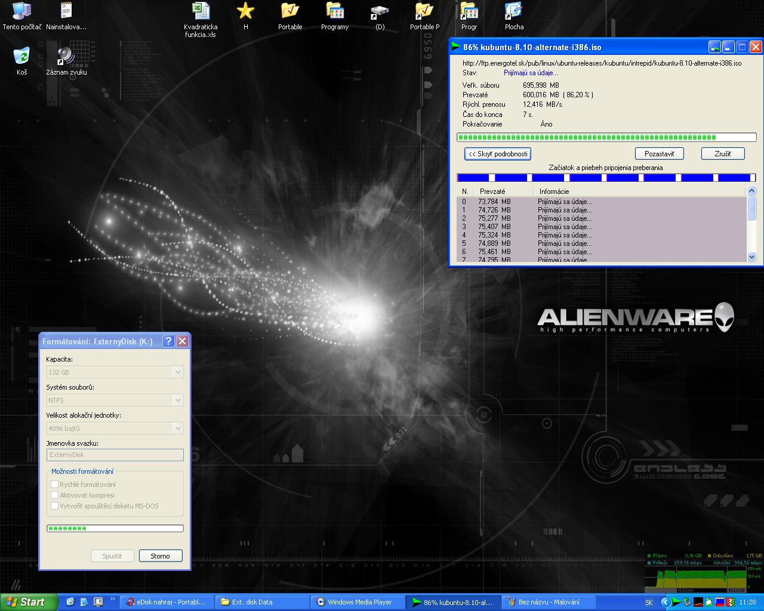Click the Pozastaviť button

point(659,154)
